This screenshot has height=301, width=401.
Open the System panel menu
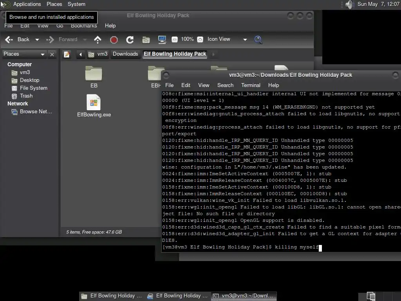click(76, 4)
